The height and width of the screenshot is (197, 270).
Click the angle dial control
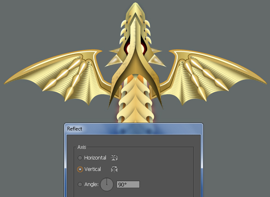[107, 184]
